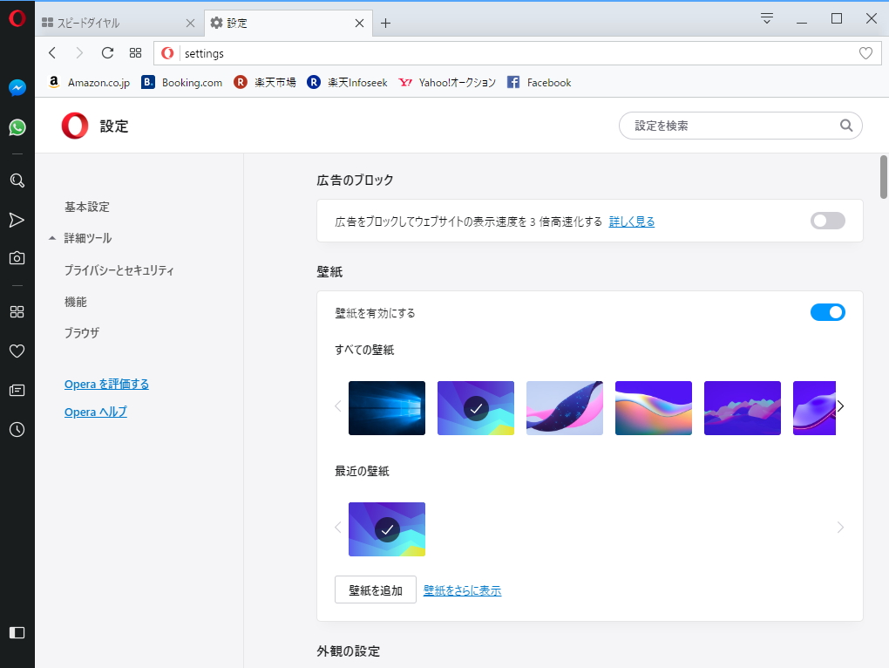The width and height of the screenshot is (889, 668).
Task: Open Speed Dial grid icon in sidebar
Action: (17, 311)
